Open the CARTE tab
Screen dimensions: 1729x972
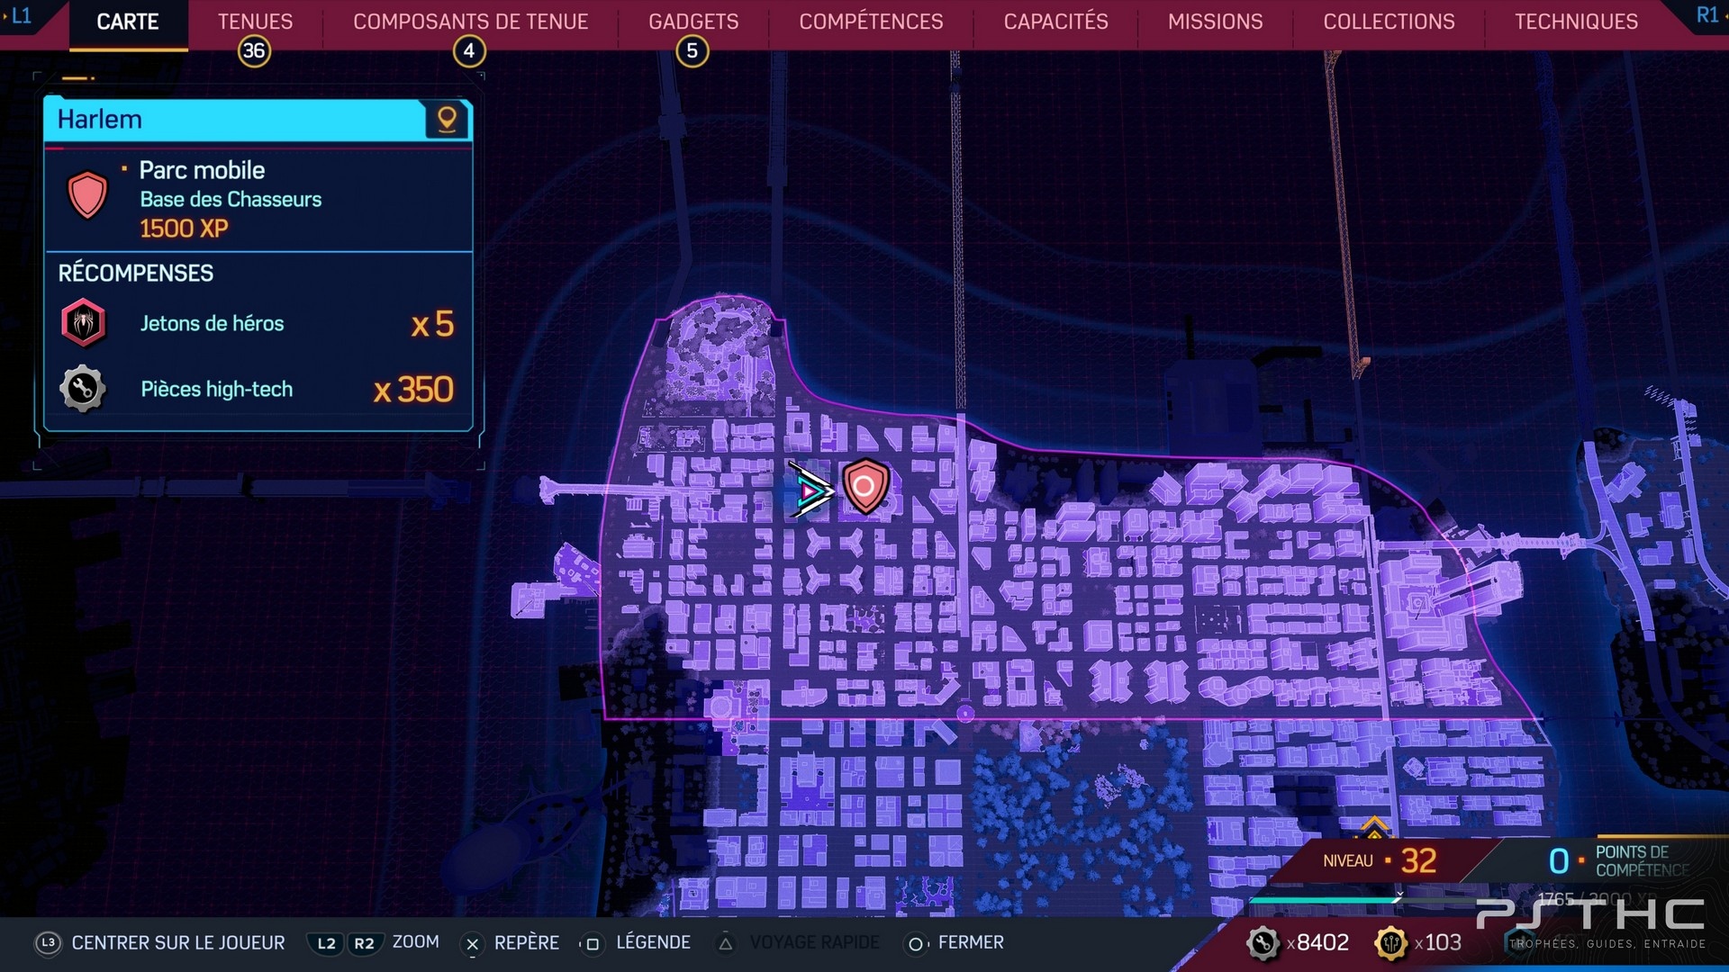coord(127,22)
